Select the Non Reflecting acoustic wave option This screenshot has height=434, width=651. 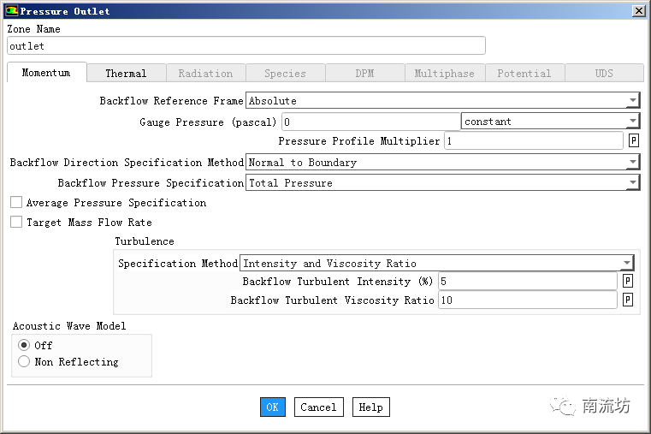click(24, 362)
